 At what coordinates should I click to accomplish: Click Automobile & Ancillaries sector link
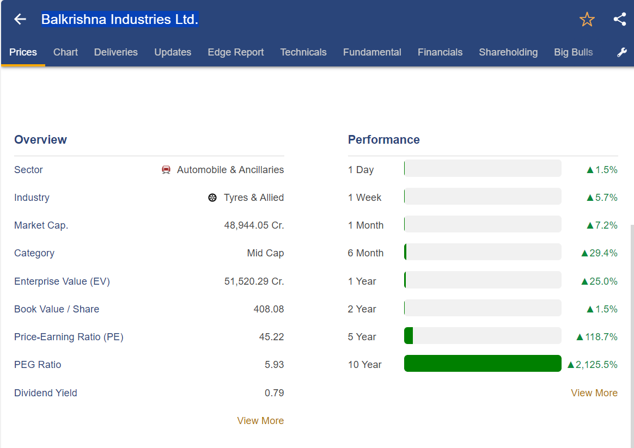[x=230, y=170]
